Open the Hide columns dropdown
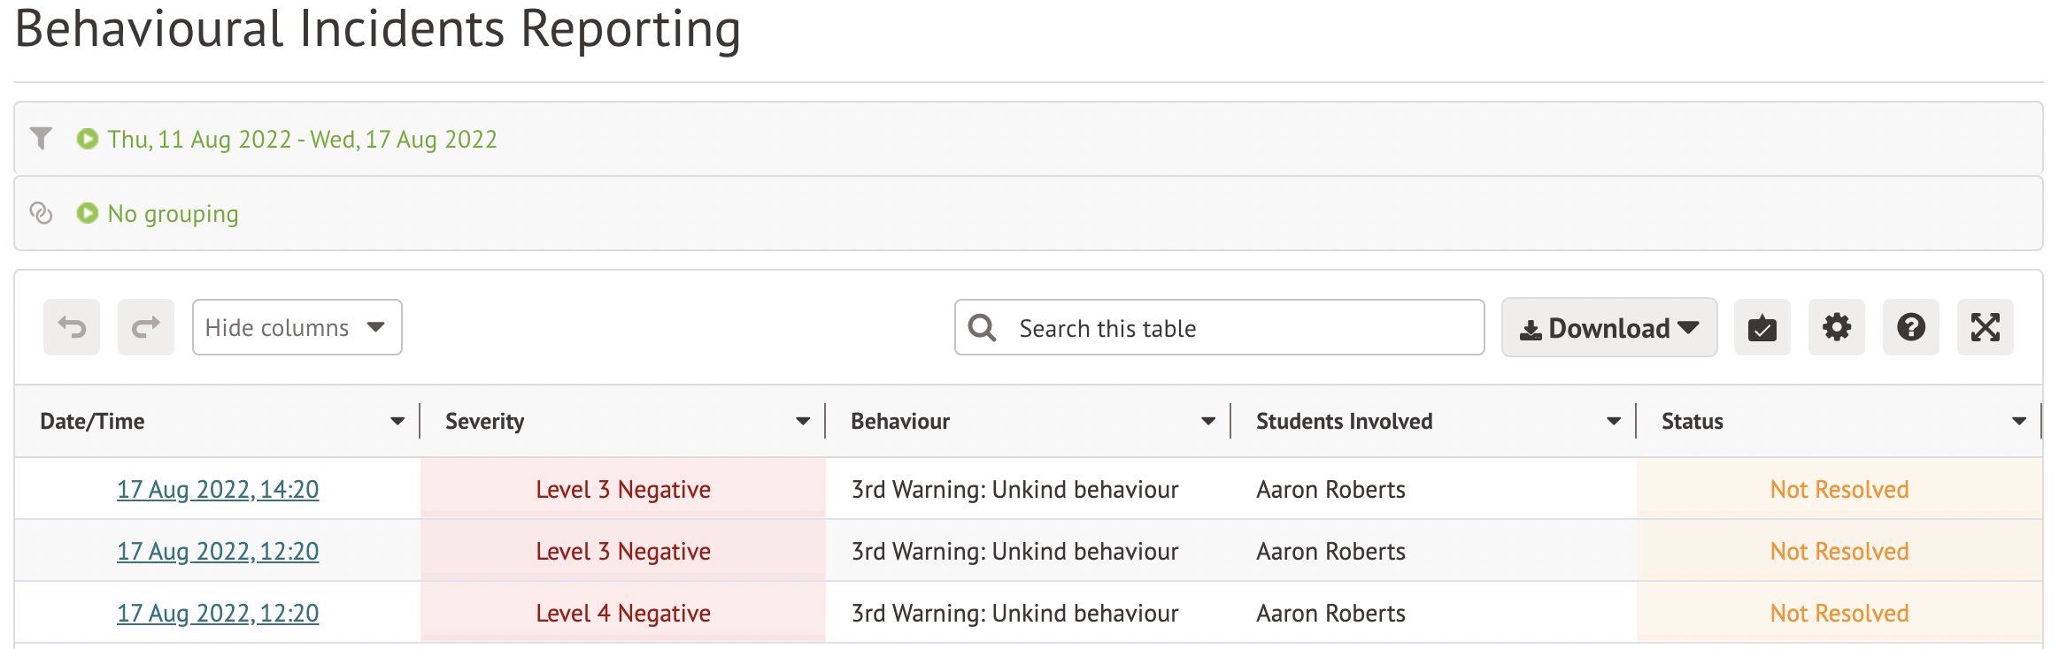The width and height of the screenshot is (2059, 649). (x=297, y=327)
